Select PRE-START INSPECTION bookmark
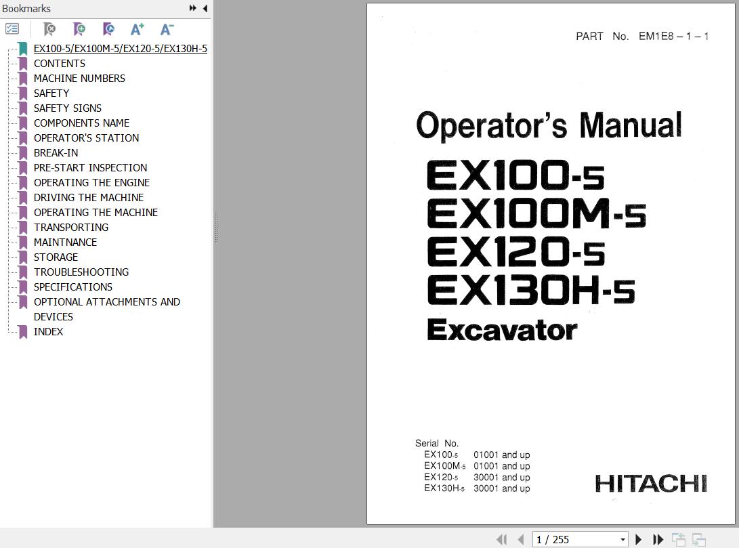 90,168
